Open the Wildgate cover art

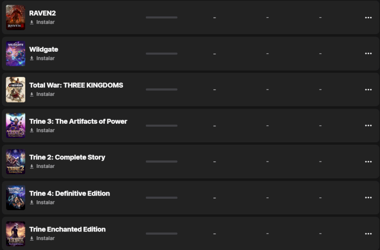pos(15,54)
